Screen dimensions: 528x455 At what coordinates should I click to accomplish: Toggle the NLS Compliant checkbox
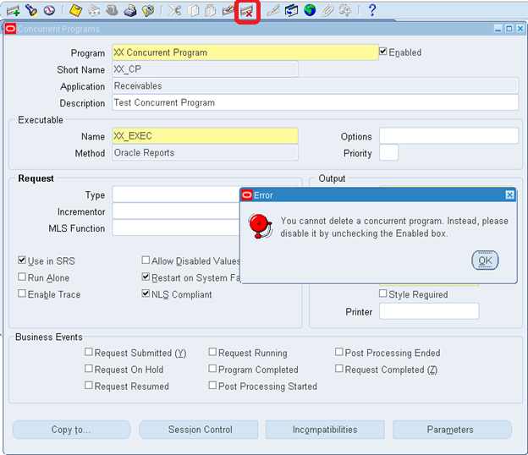tap(146, 293)
